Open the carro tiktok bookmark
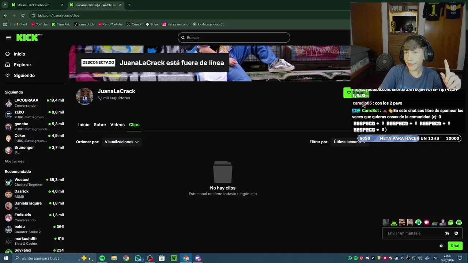 84,24
